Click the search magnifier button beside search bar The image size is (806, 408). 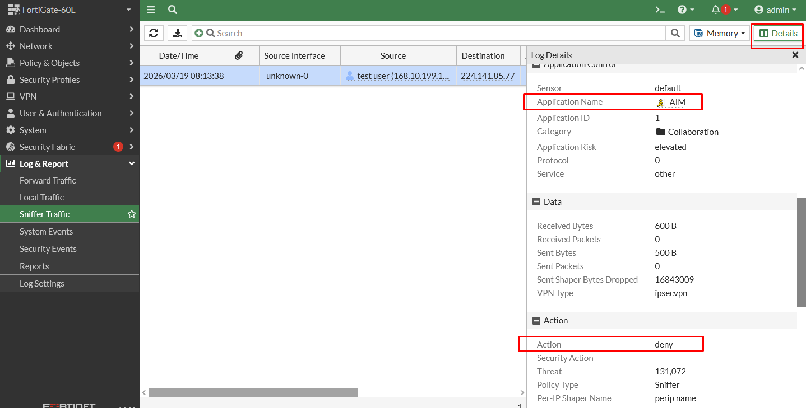675,33
